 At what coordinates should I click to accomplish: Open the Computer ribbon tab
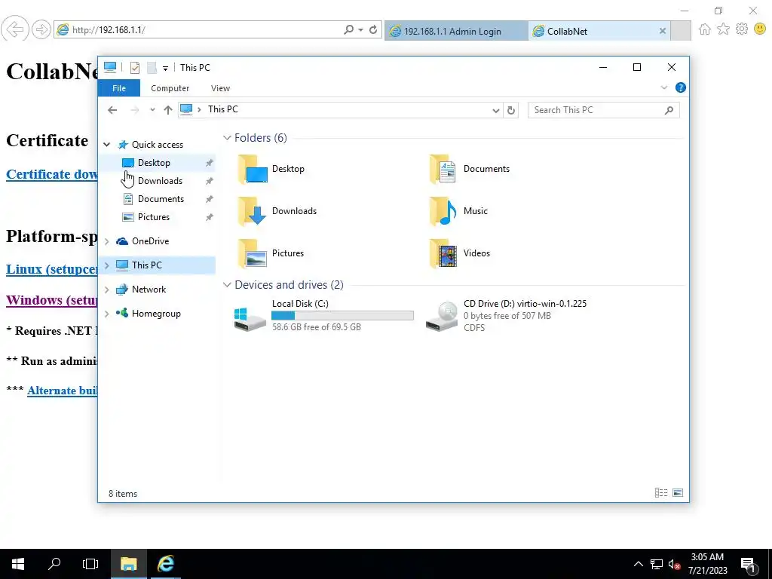point(170,88)
